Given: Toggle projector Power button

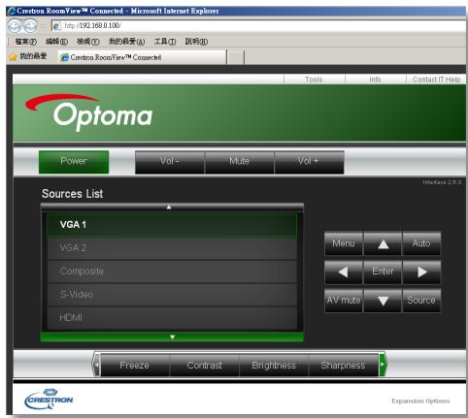Looking at the screenshot, I should 74,162.
